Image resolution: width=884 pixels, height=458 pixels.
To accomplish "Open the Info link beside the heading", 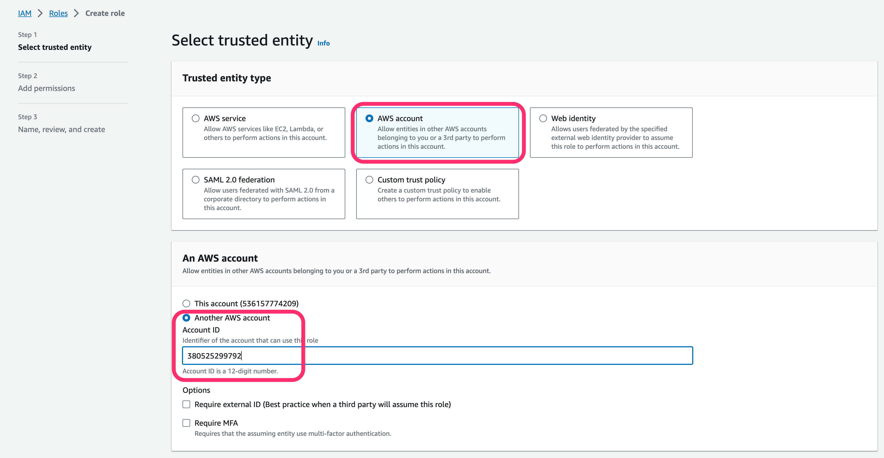I will 323,43.
